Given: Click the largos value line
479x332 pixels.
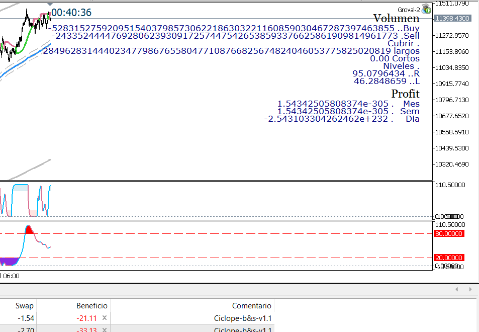Looking at the screenshot, I should tap(231, 51).
